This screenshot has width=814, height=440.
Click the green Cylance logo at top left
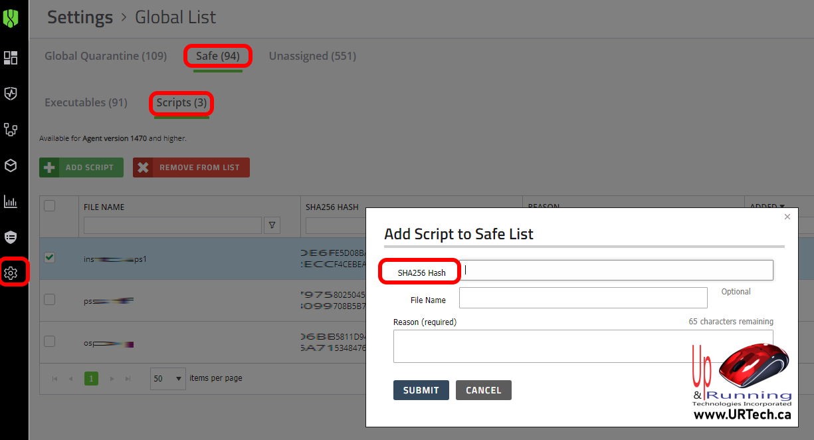(11, 18)
